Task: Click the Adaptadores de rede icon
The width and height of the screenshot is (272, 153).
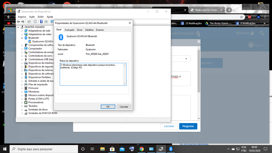Action: tap(26, 31)
